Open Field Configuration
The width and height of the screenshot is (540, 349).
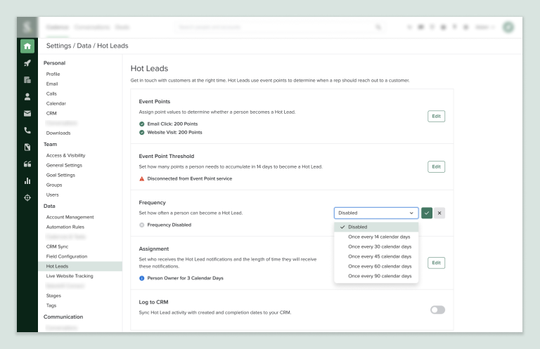pos(67,256)
